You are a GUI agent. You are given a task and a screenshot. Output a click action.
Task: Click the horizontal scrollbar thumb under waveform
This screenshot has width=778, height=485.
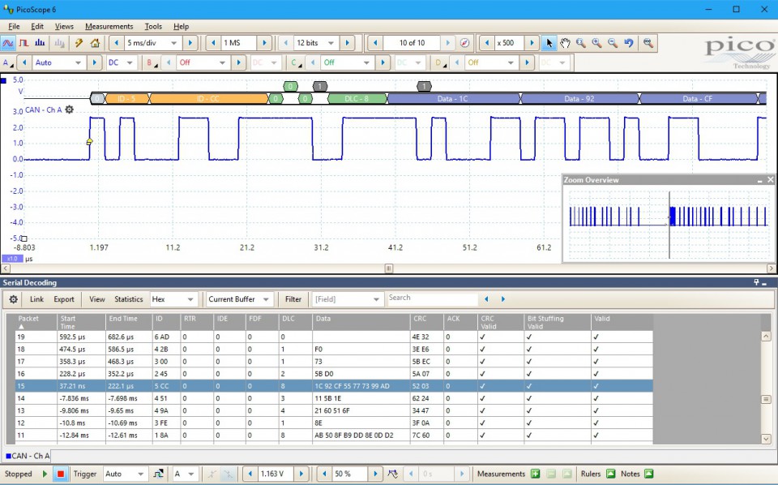pyautogui.click(x=389, y=268)
